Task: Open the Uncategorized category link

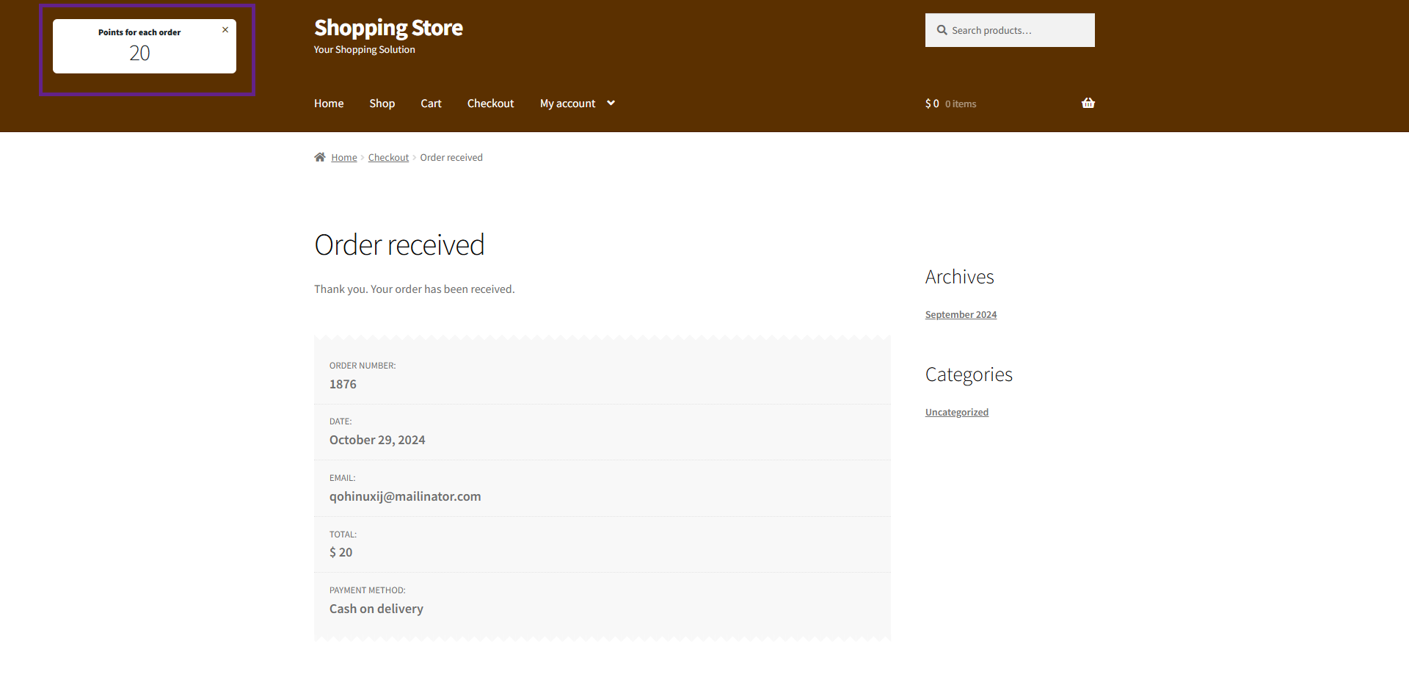Action: [956, 413]
